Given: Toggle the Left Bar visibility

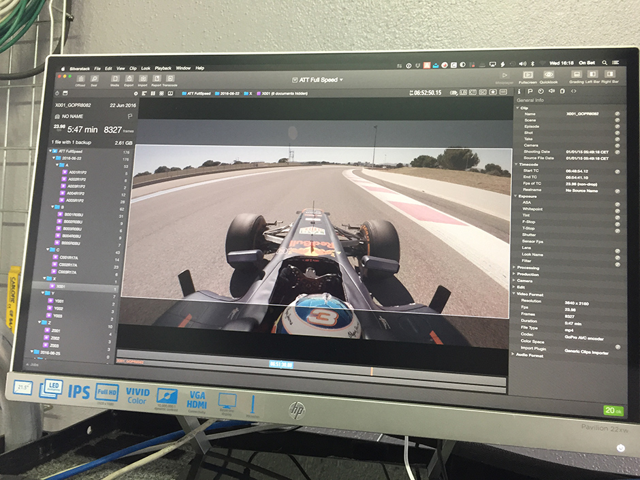Looking at the screenshot, I should tap(593, 75).
